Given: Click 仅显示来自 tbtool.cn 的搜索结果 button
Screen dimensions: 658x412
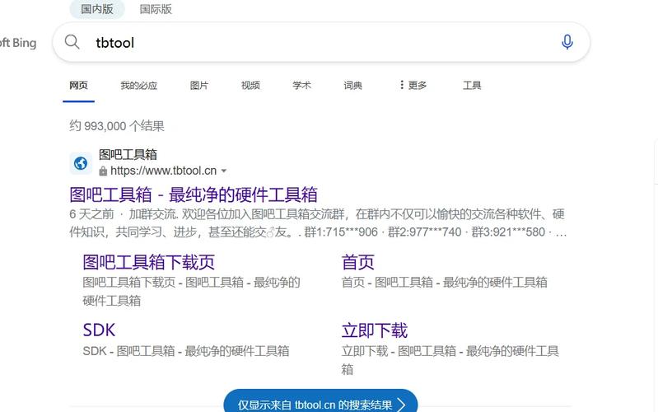Looking at the screenshot, I should point(320,403).
